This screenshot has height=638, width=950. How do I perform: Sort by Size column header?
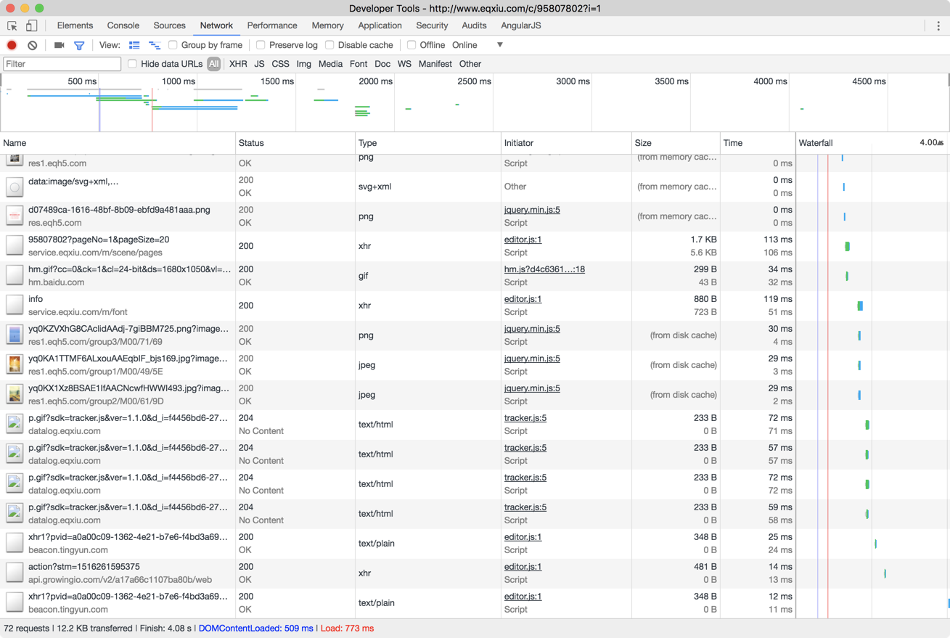pyautogui.click(x=676, y=143)
